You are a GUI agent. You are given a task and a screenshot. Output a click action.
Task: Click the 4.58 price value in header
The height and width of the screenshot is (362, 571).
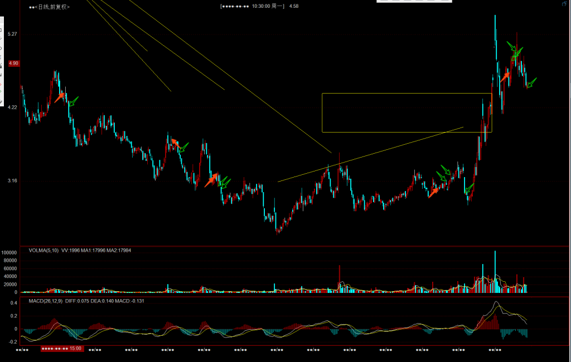point(294,6)
